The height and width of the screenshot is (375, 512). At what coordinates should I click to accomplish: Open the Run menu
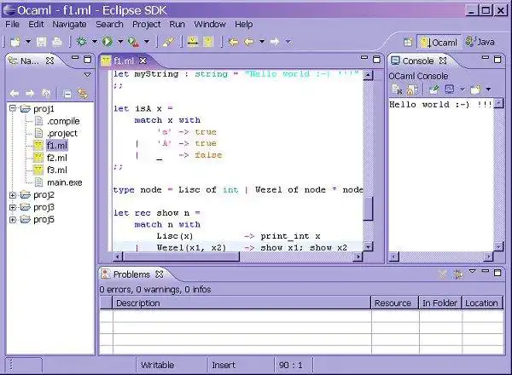click(177, 25)
